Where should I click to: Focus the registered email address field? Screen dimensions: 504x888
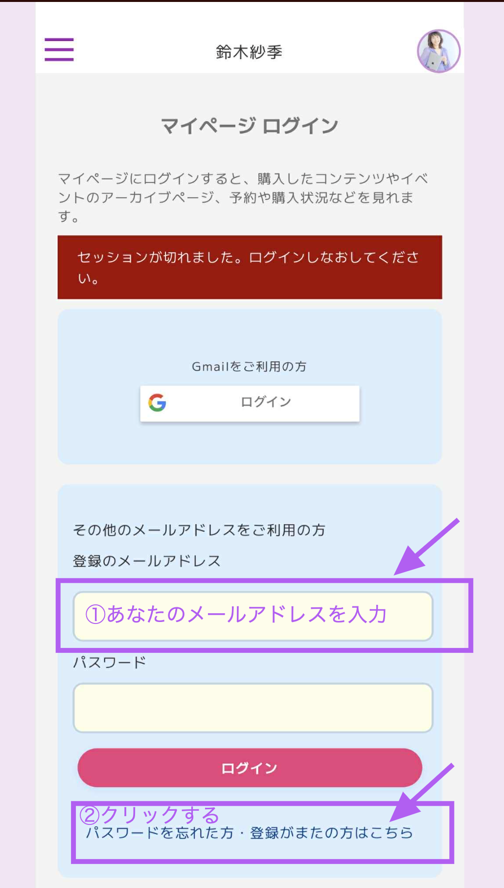click(x=253, y=616)
